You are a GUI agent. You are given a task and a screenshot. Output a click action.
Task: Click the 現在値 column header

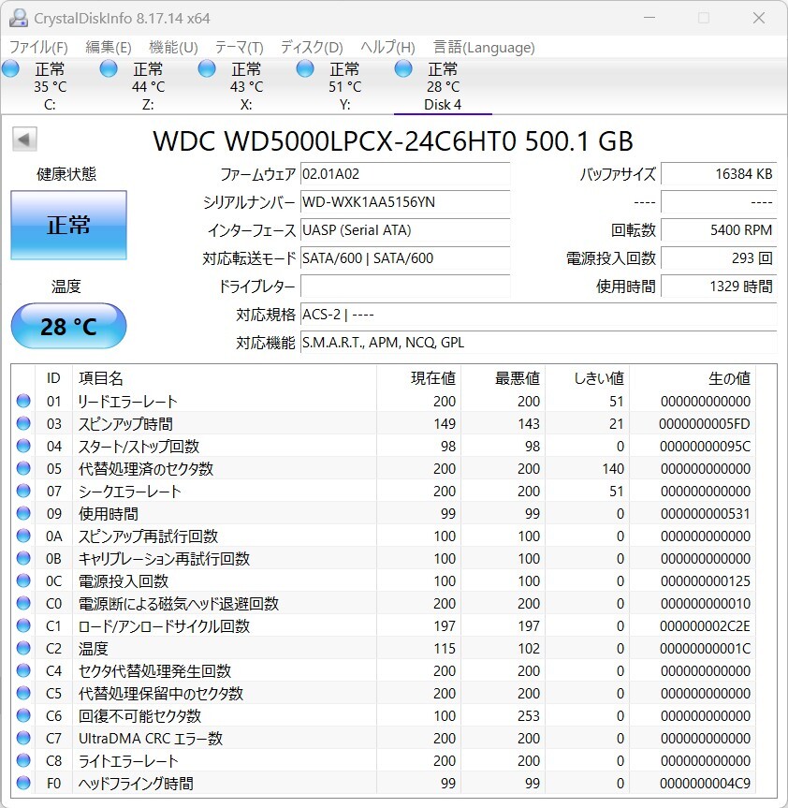(x=418, y=377)
